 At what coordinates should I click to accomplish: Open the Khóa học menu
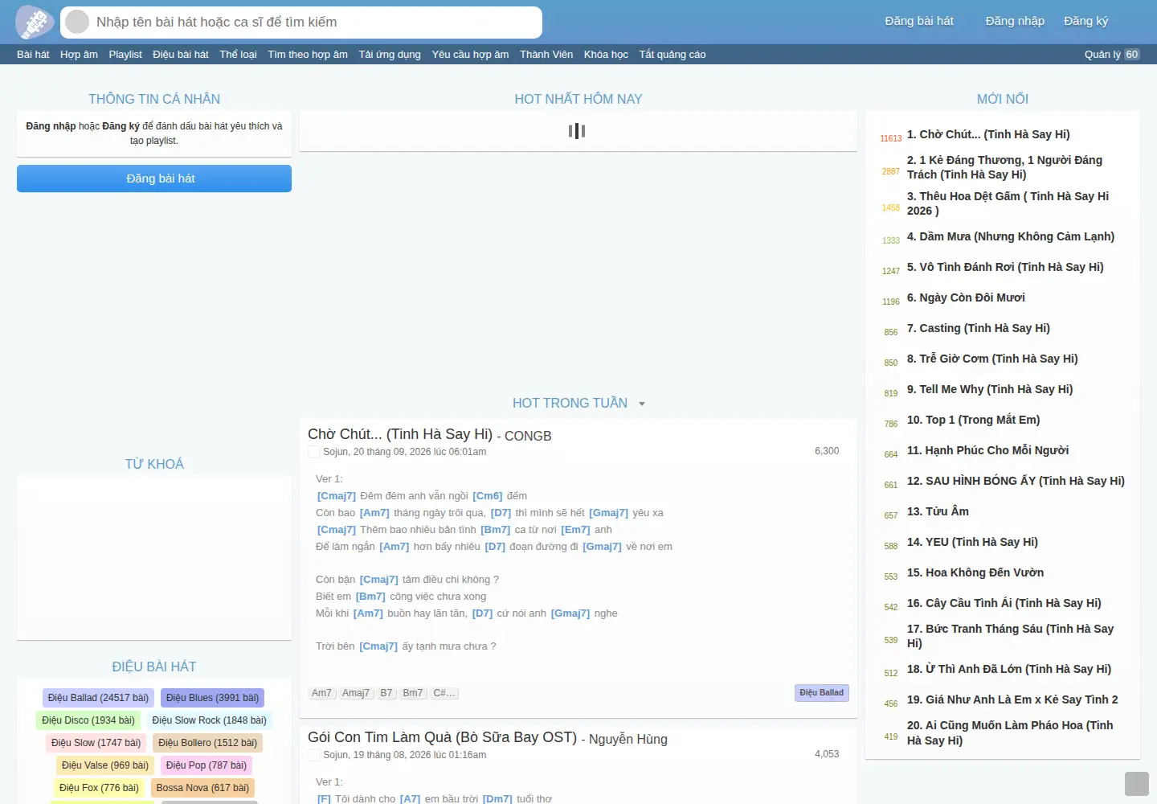click(x=606, y=55)
